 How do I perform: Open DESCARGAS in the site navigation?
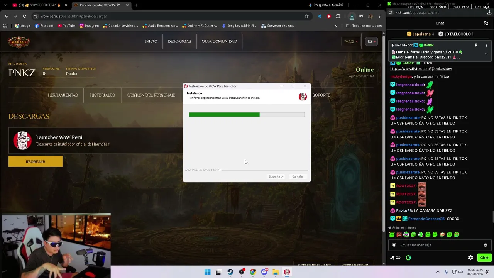click(179, 41)
